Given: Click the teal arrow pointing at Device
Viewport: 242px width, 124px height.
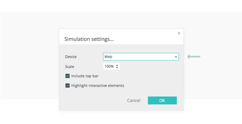Looking at the screenshot, I should (194, 57).
